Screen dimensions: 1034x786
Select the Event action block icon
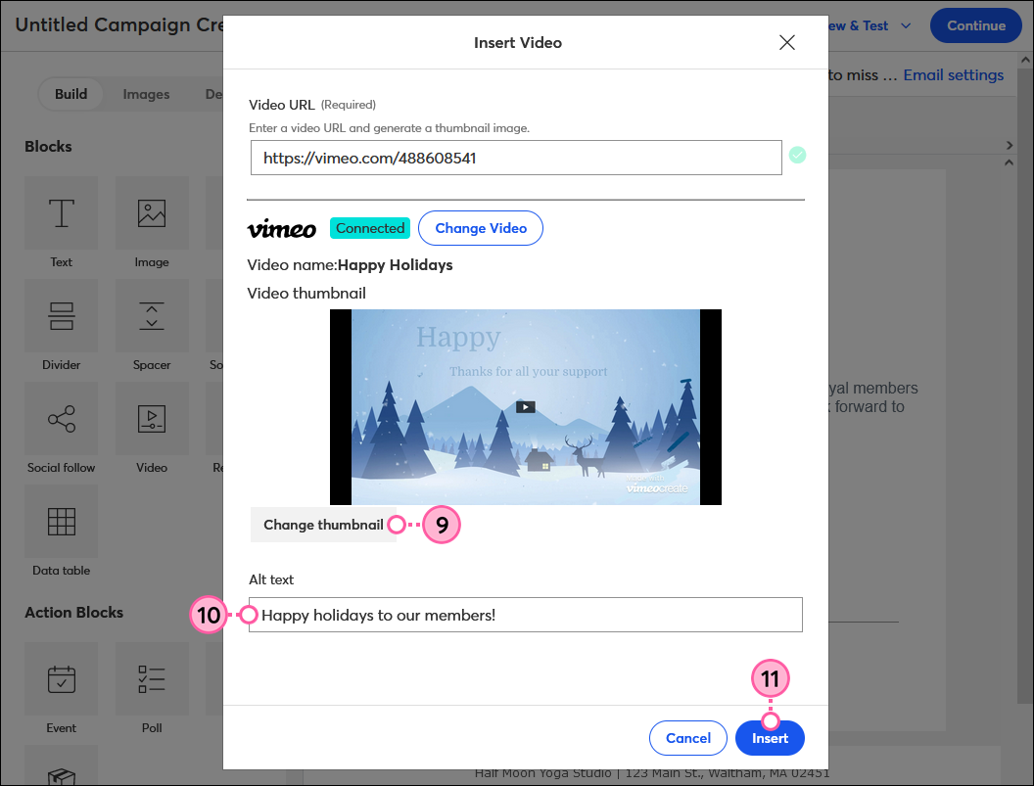62,679
